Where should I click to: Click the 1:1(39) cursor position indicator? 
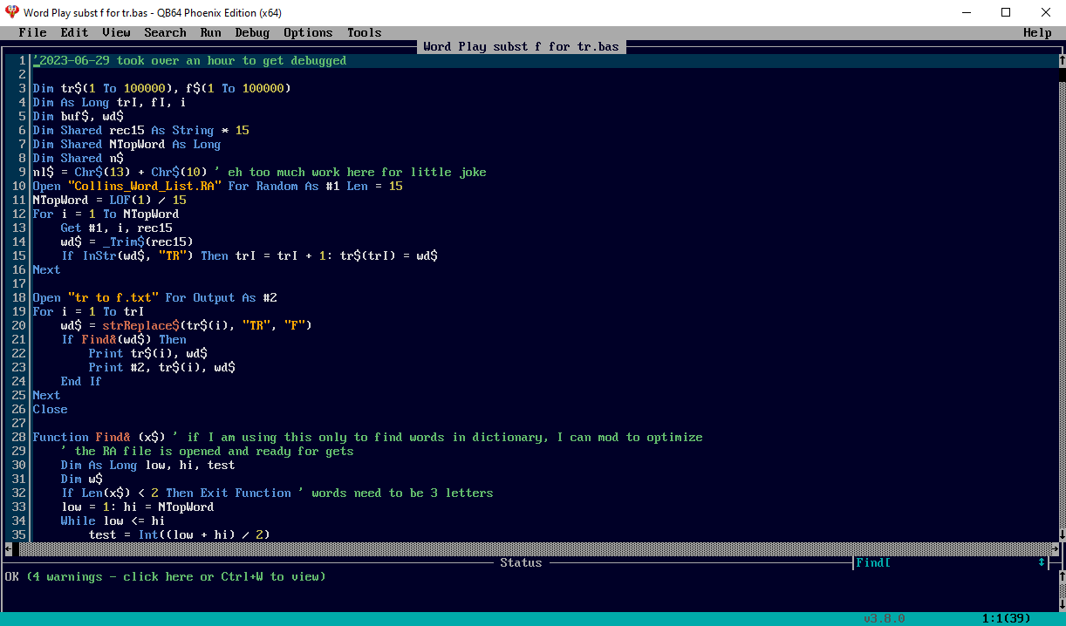[1006, 619]
